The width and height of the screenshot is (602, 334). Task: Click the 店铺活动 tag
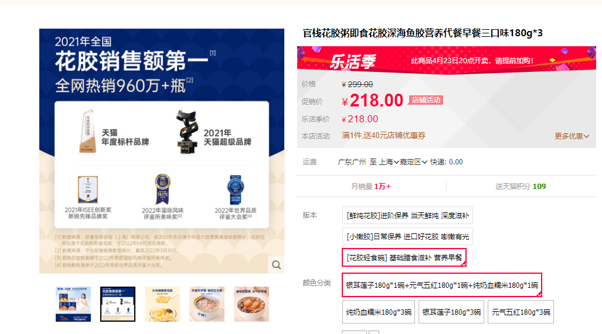click(x=426, y=100)
